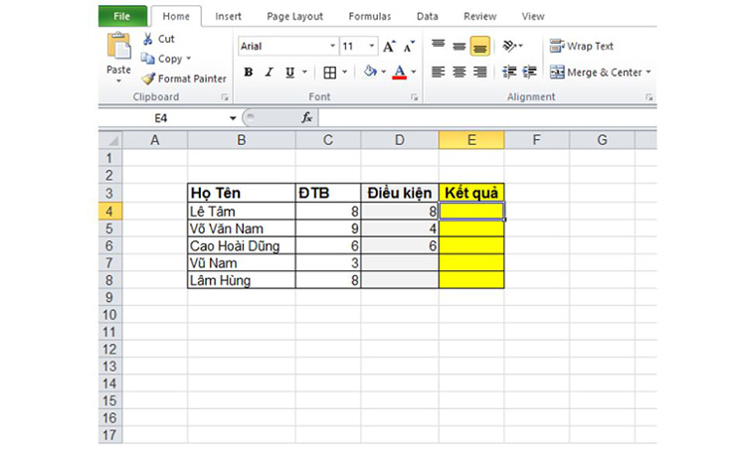Image resolution: width=746 pixels, height=457 pixels.
Task: Open Fill Color dropdown arrow
Action: point(384,73)
